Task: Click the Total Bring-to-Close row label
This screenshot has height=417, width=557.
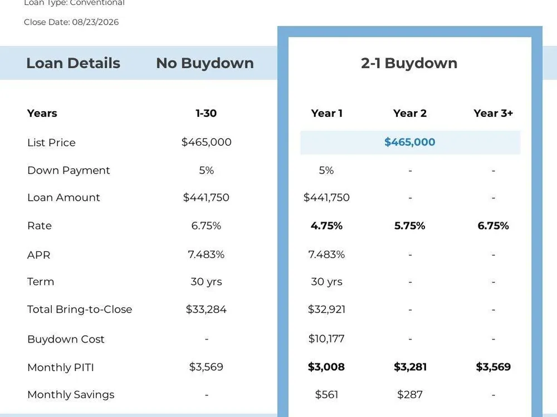Action: (80, 309)
